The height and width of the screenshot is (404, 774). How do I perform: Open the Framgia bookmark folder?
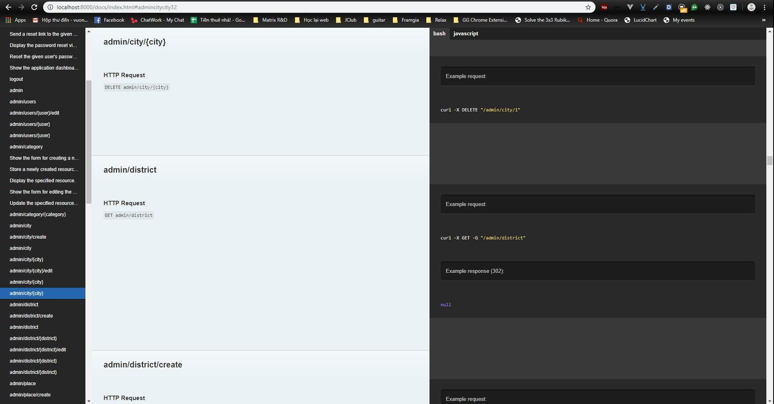[405, 20]
